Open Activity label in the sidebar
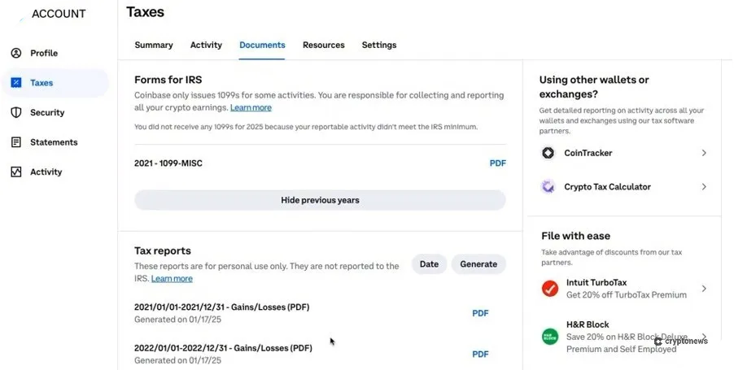Viewport: 734px width, 370px height. click(46, 172)
